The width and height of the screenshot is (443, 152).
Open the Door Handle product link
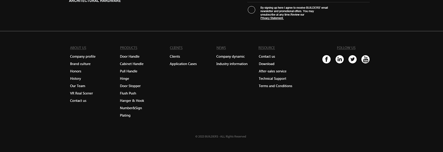[x=130, y=57]
